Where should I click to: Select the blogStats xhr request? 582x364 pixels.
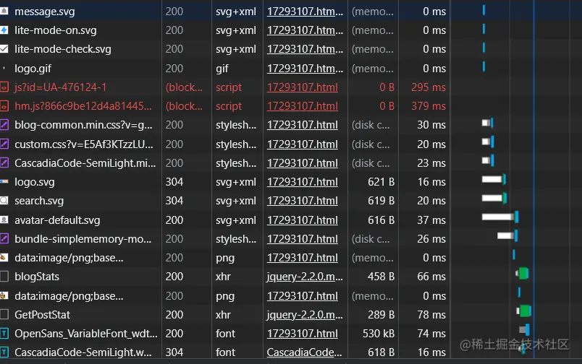[x=37, y=277]
